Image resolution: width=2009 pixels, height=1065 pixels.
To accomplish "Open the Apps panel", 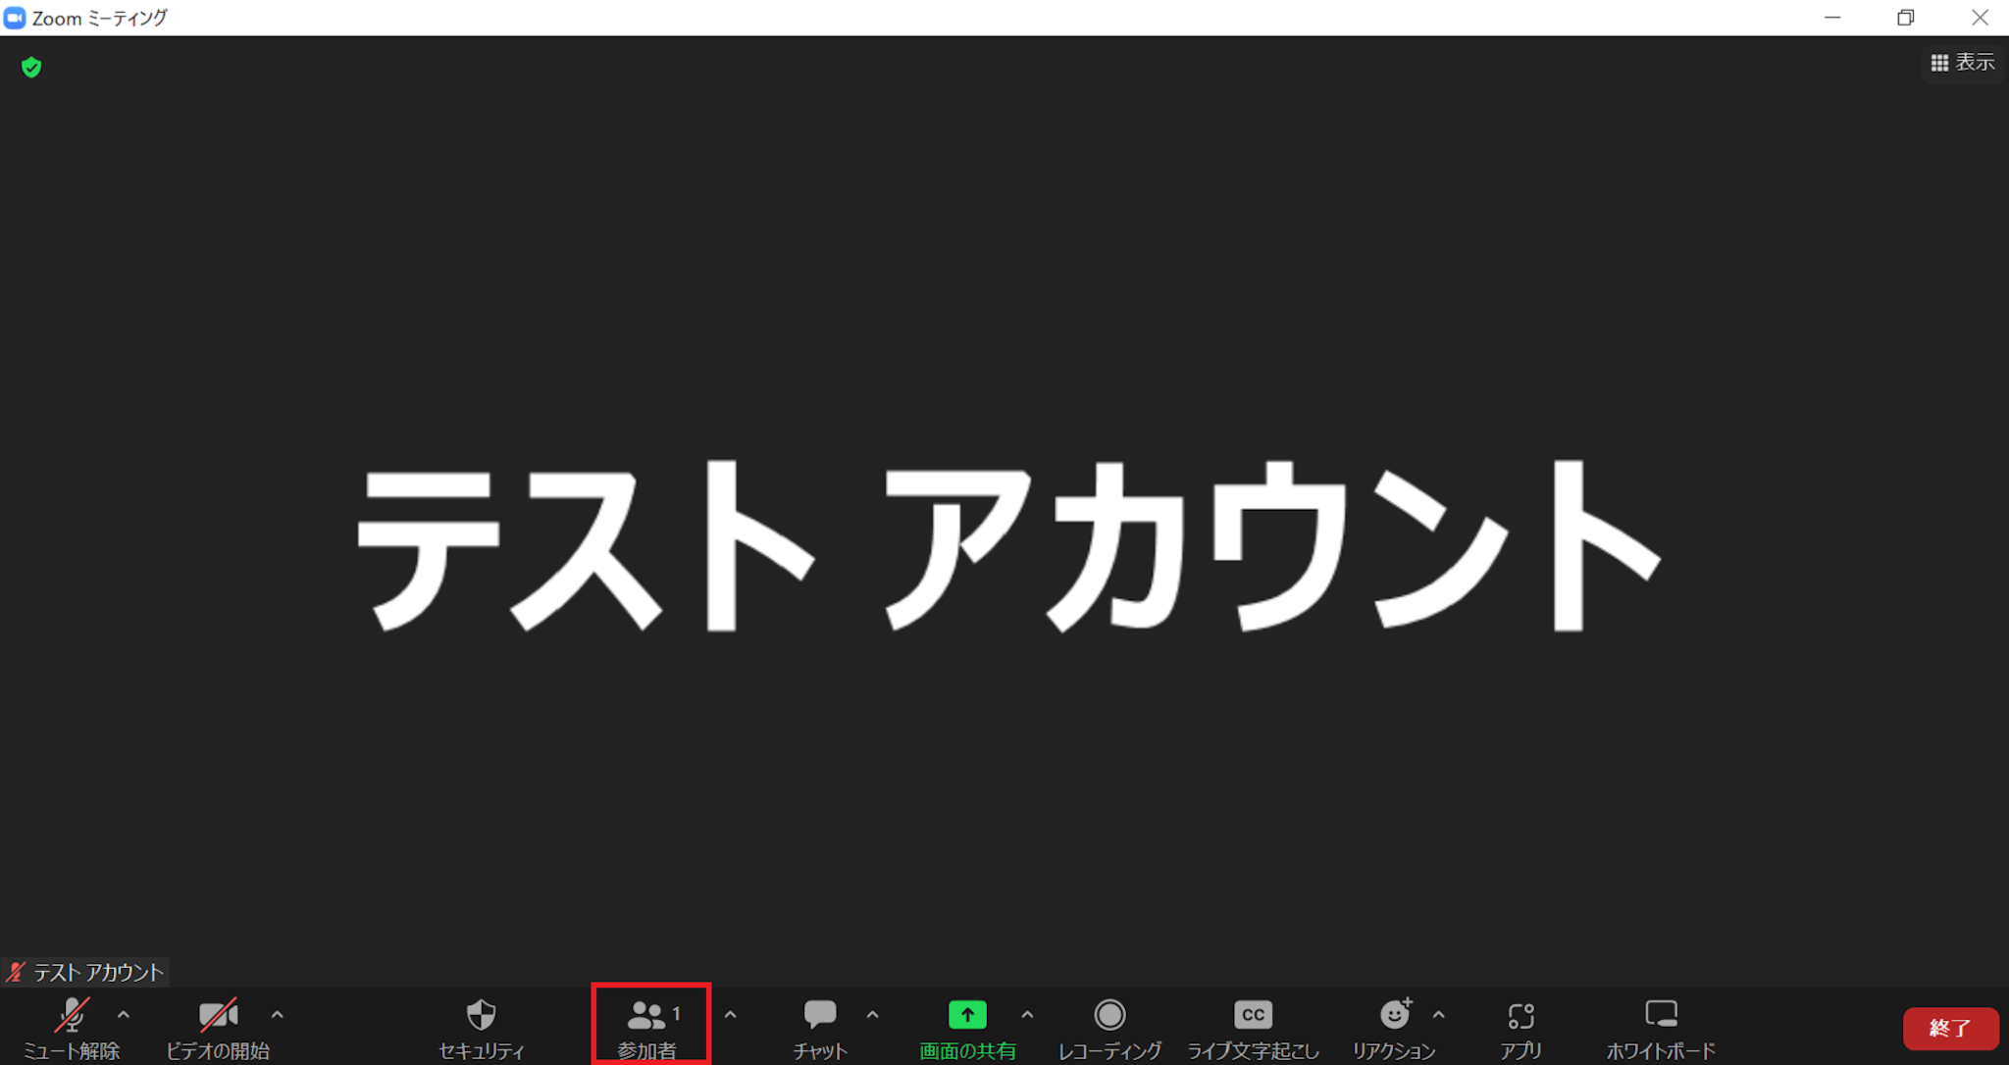I will [x=1520, y=1026].
